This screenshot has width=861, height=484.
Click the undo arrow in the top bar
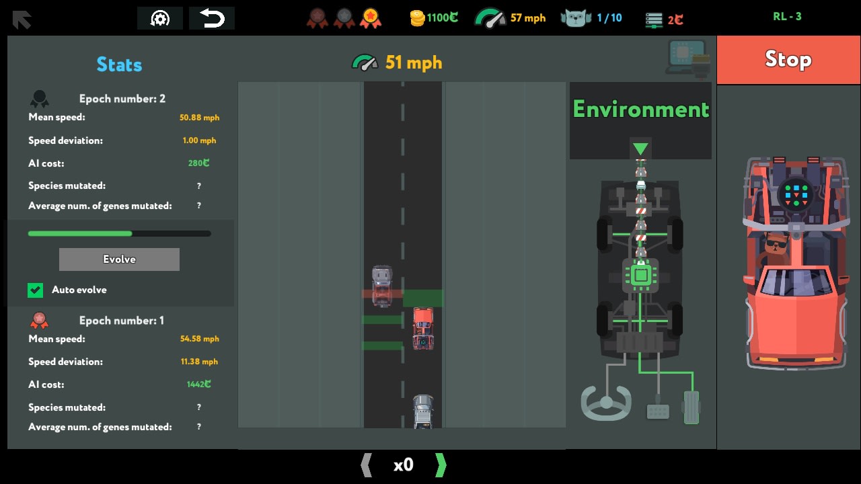pos(213,18)
